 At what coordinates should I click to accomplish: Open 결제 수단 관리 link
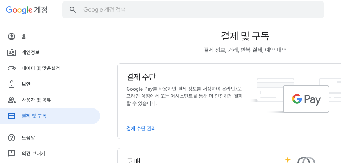(x=141, y=129)
